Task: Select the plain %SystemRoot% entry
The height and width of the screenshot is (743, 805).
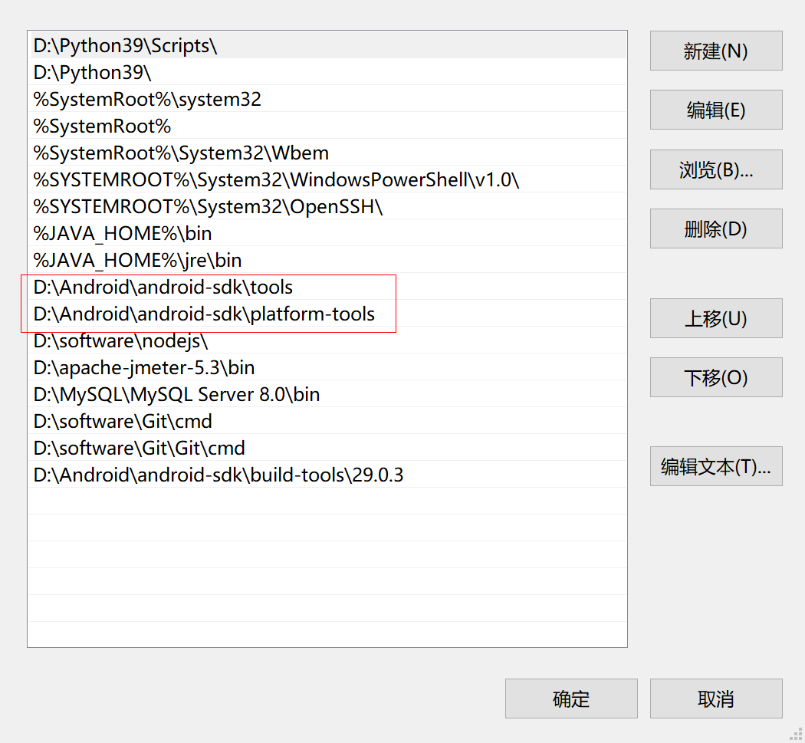Action: (327, 126)
